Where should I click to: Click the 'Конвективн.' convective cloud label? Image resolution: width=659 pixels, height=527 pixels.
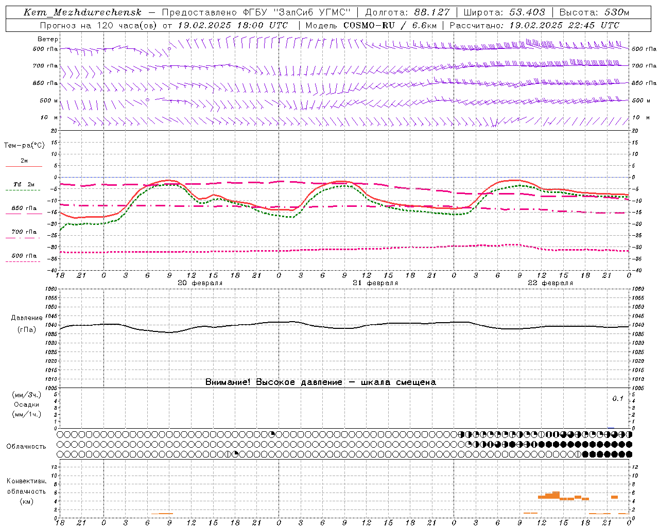pyautogui.click(x=26, y=481)
